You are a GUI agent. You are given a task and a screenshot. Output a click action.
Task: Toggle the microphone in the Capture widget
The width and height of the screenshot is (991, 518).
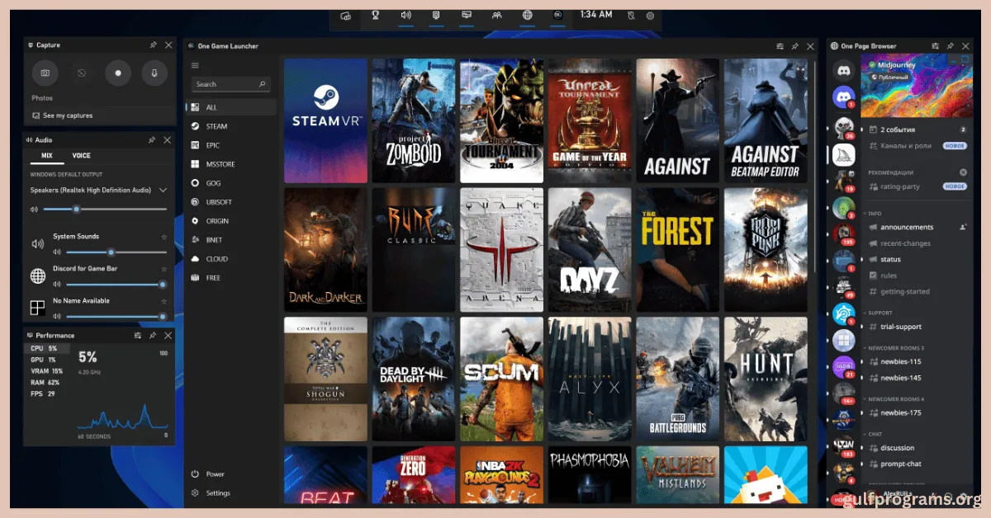tap(154, 73)
